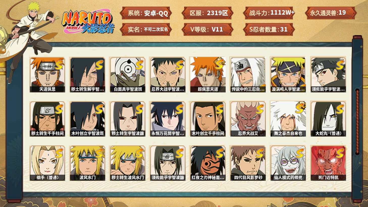This screenshot has width=368, height=207.
Task: Click the S忍者数量 31 badge
Action: coord(269,30)
